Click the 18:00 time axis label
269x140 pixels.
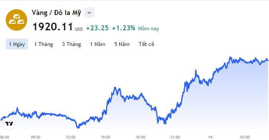click(x=140, y=137)
